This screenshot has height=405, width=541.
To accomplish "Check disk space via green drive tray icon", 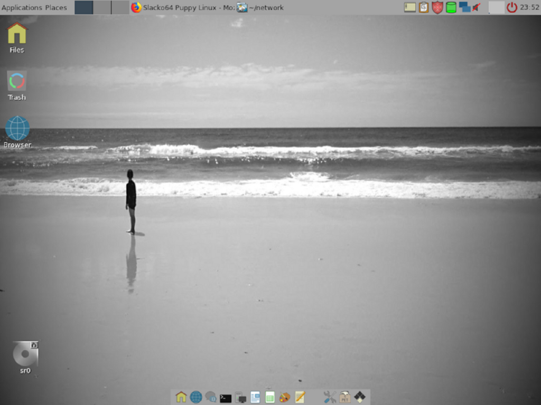I will 451,7.
